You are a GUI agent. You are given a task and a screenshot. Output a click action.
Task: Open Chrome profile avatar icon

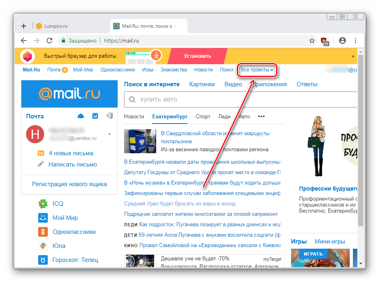pos(342,41)
